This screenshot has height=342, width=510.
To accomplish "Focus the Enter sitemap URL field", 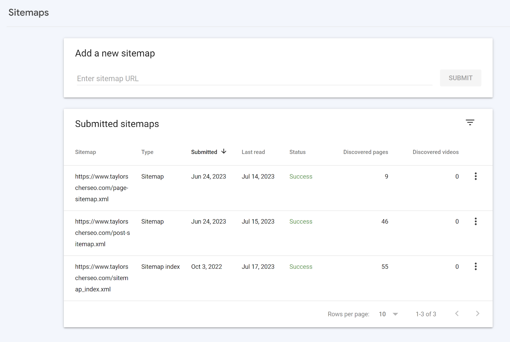I will (254, 79).
